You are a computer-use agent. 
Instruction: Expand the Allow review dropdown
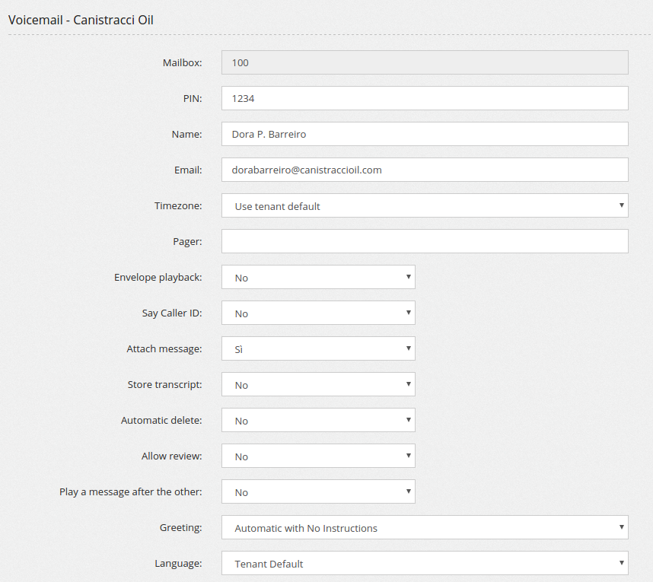[x=318, y=456]
